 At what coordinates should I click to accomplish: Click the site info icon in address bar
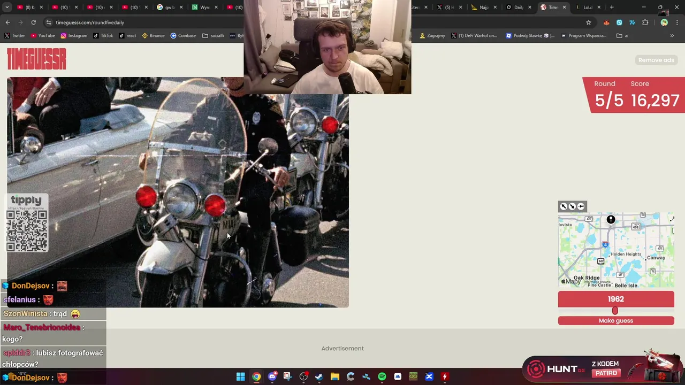pyautogui.click(x=49, y=22)
